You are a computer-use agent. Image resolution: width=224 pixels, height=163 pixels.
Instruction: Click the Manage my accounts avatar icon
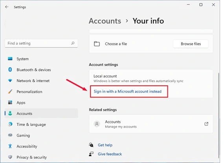click(97, 124)
